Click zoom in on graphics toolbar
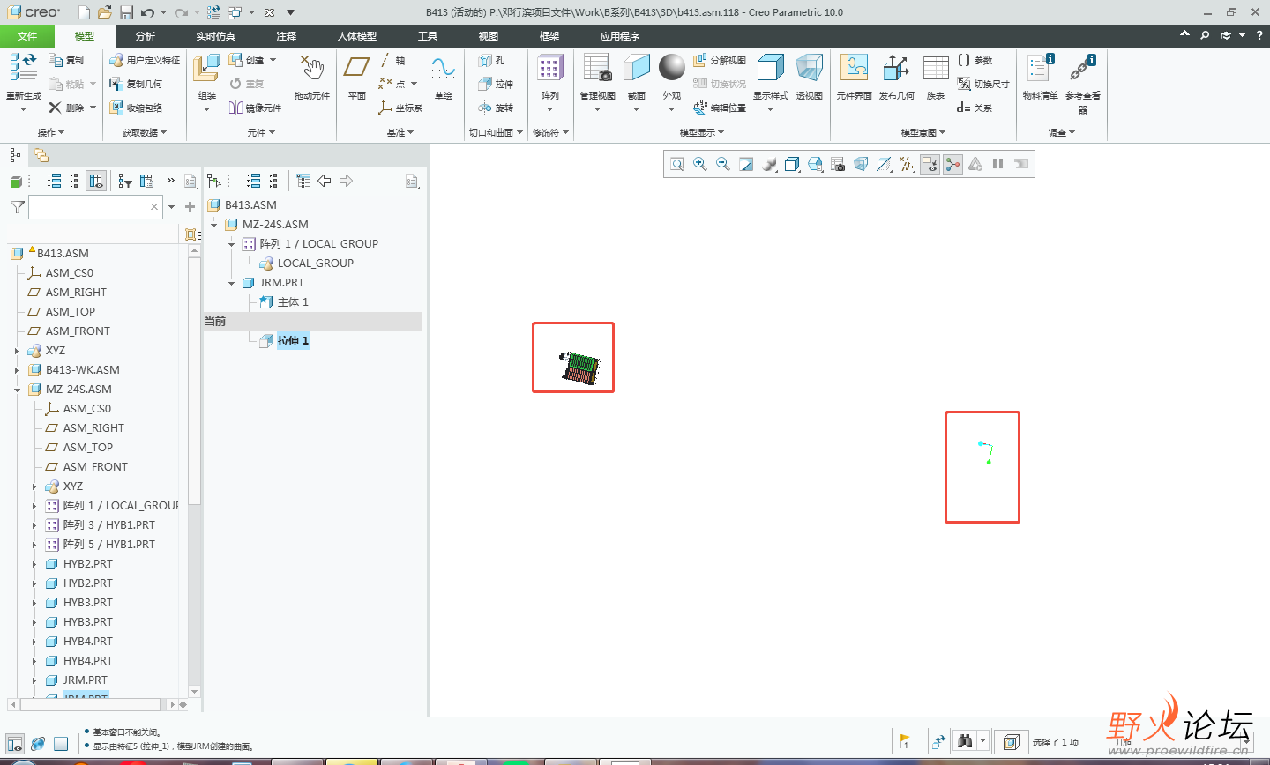Screen dimensions: 1270x765 pos(700,164)
